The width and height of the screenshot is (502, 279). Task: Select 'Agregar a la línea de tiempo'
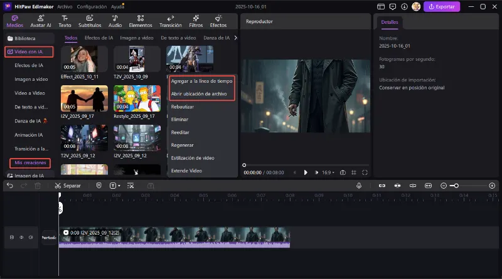202,82
